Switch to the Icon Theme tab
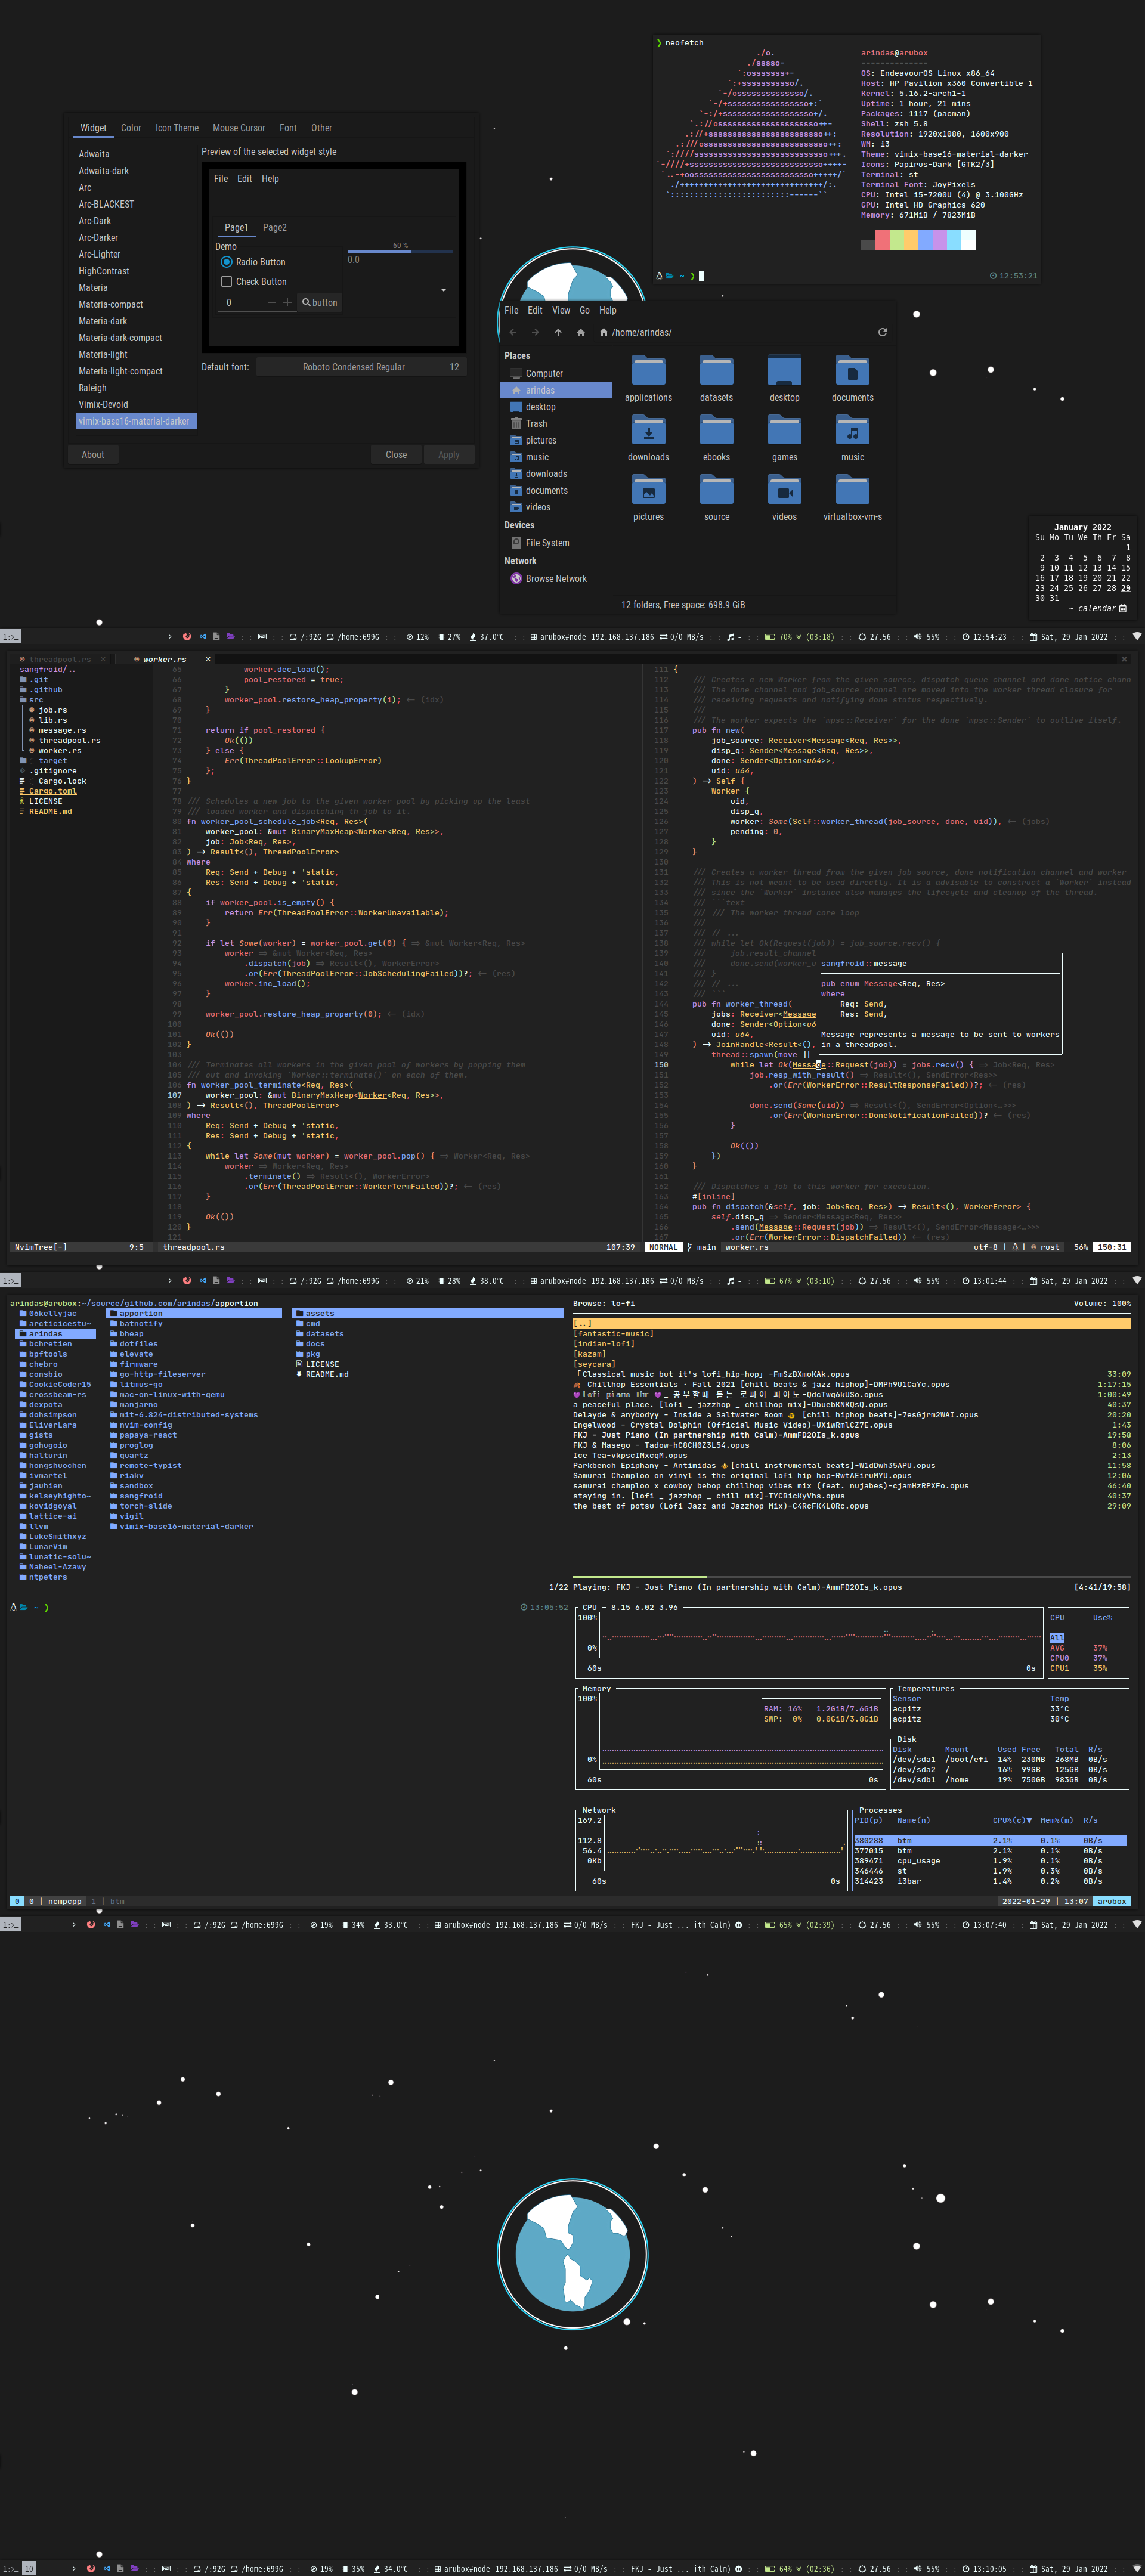Viewport: 1145px width, 2576px height. [x=176, y=128]
